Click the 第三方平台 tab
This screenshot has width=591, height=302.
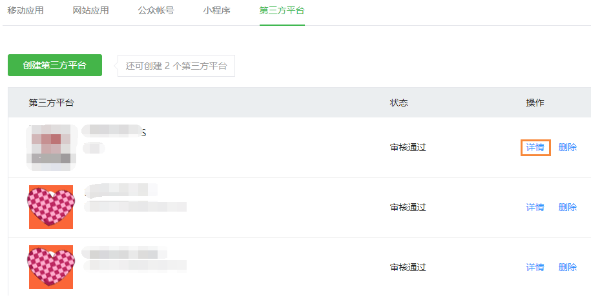pos(282,10)
